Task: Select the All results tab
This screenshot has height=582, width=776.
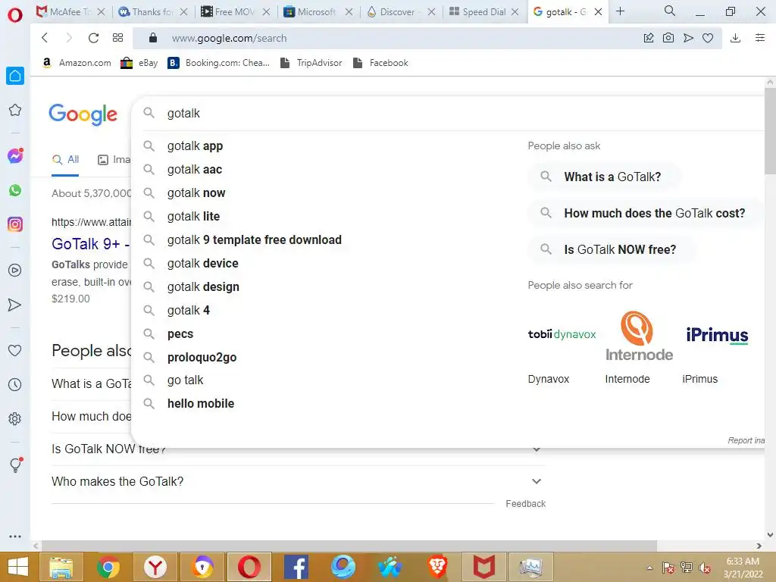Action: pyautogui.click(x=65, y=160)
